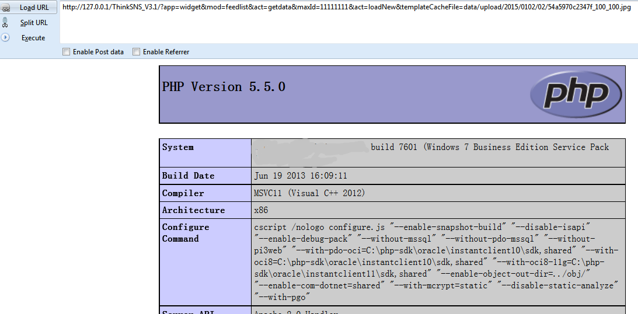Click the PHP Version 5.5.0 heading

click(x=224, y=86)
